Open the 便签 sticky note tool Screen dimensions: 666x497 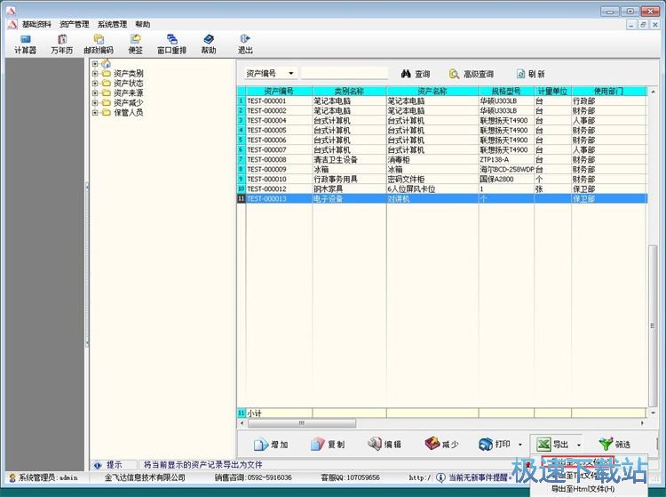(136, 44)
